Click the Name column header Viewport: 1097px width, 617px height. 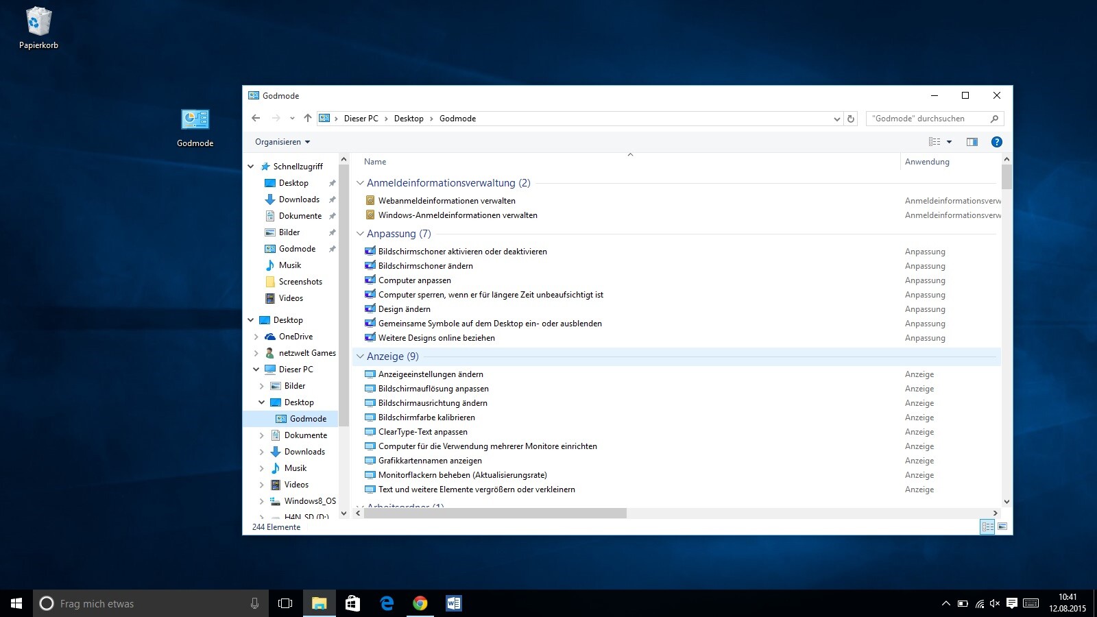coord(375,162)
